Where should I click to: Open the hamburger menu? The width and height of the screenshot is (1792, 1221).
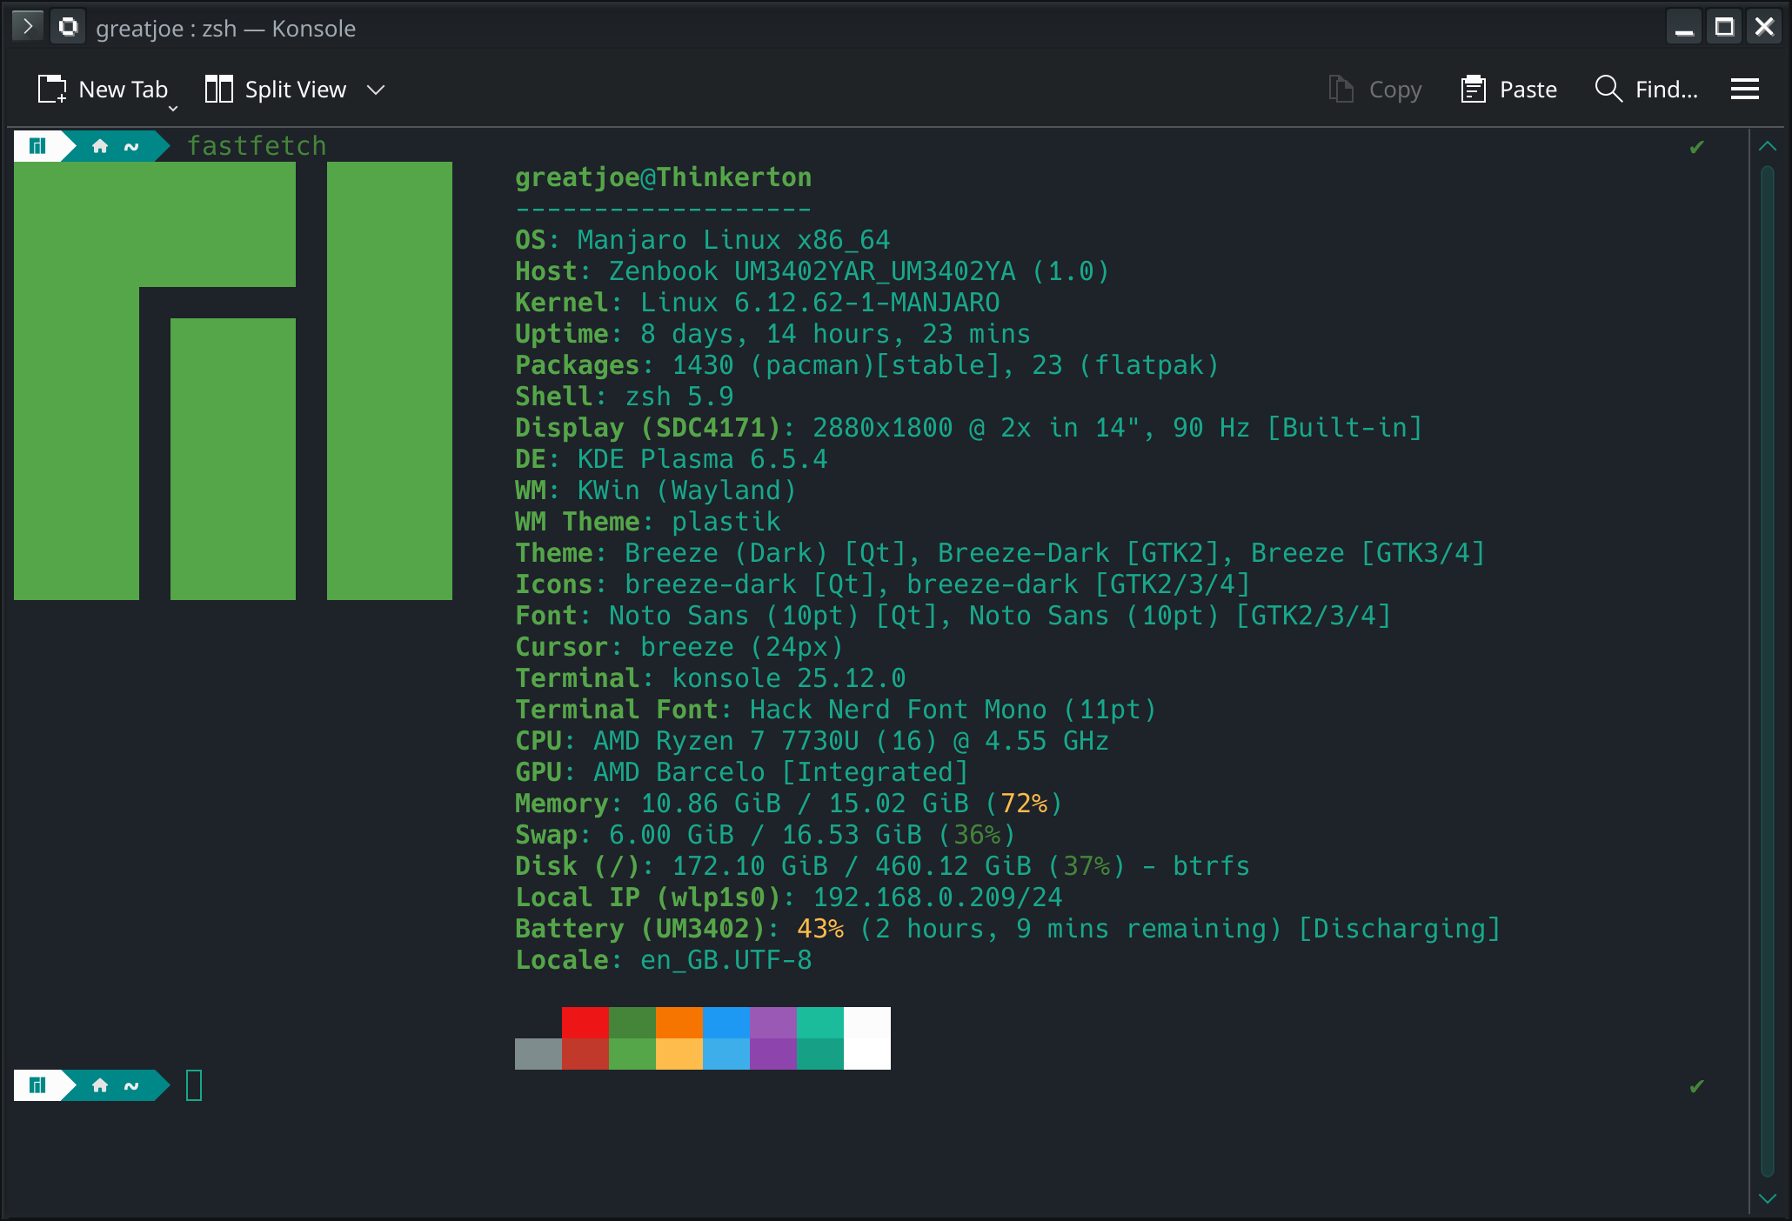click(1744, 90)
